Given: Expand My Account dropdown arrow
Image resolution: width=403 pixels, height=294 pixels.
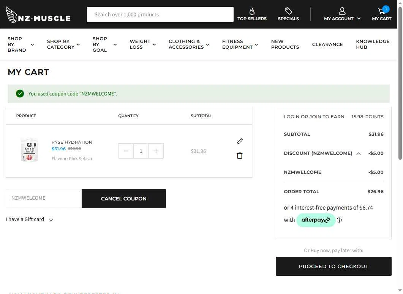Looking at the screenshot, I should click(x=359, y=19).
